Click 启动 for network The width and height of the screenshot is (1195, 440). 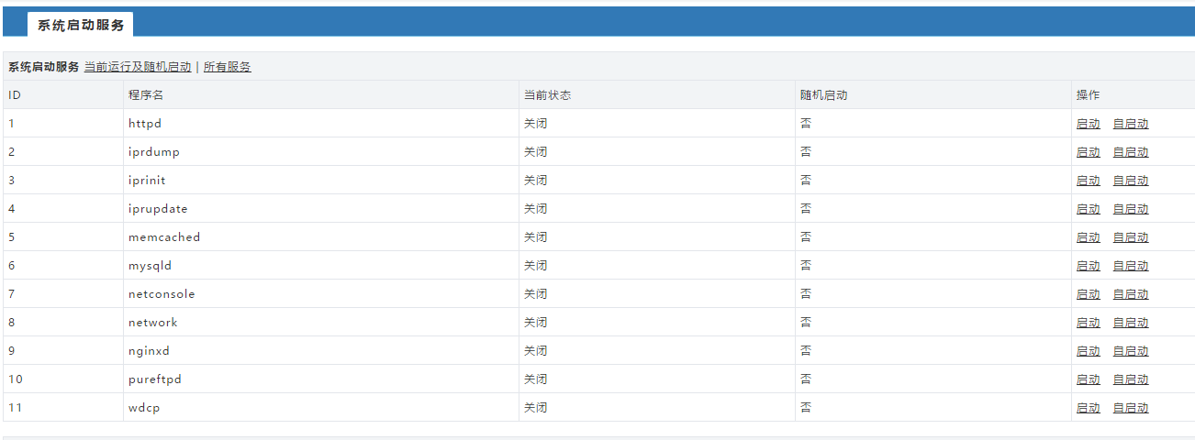pos(1089,323)
